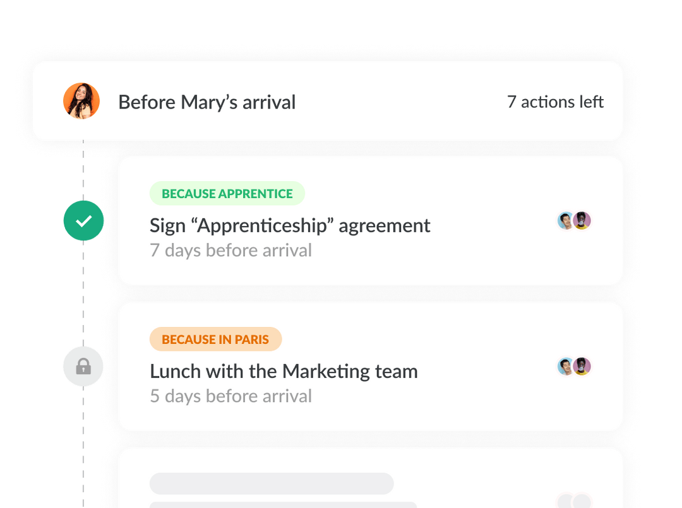Image resolution: width=682 pixels, height=508 pixels.
Task: Unlock the Lunch with Marketing team step
Action: point(83,367)
